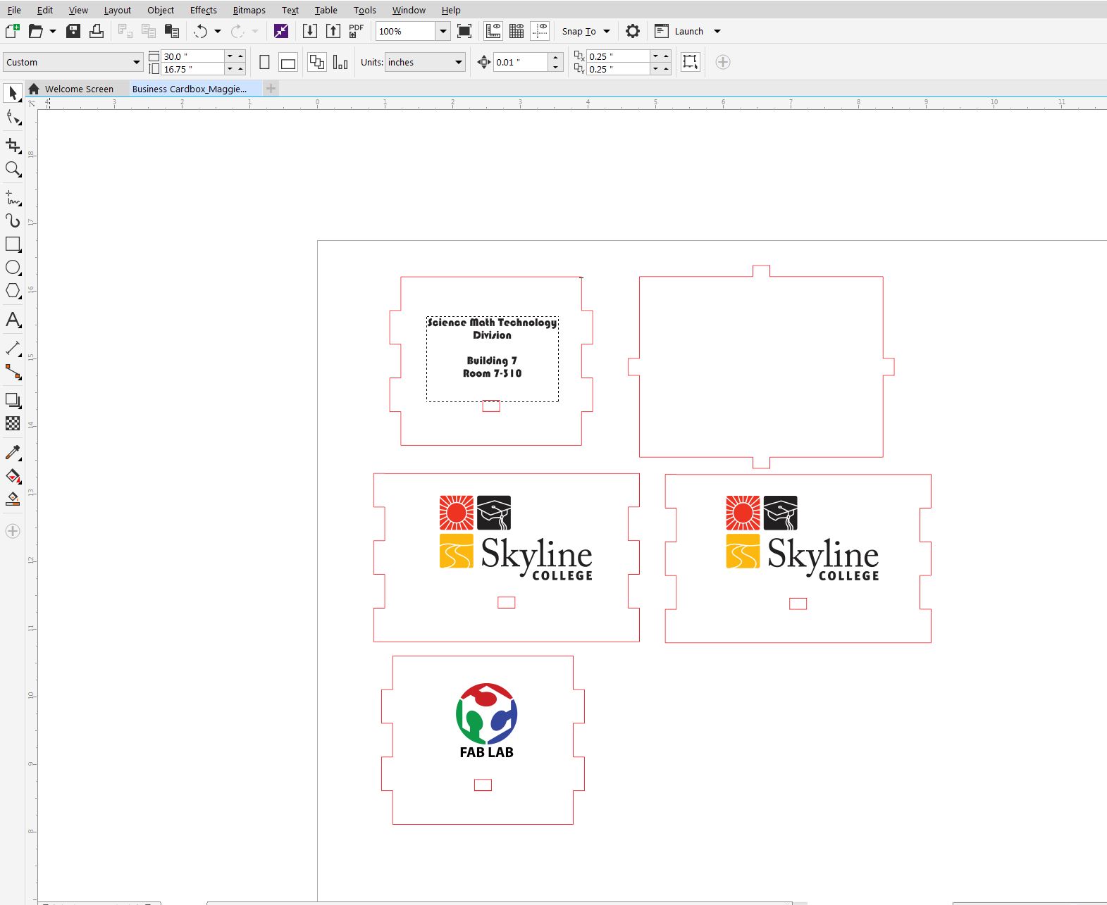
Task: Open the Layout menu
Action: pos(118,10)
